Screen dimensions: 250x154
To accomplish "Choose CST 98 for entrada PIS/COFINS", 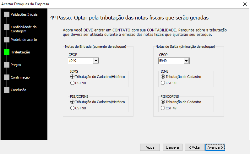I will [x=72, y=108].
